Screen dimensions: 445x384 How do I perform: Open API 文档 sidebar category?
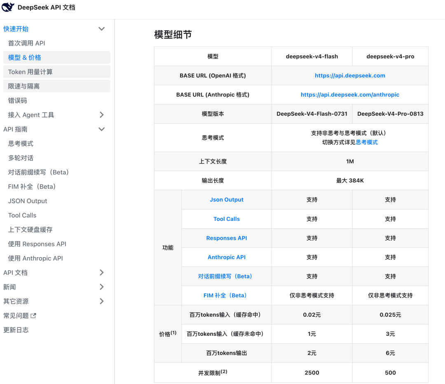pos(15,272)
